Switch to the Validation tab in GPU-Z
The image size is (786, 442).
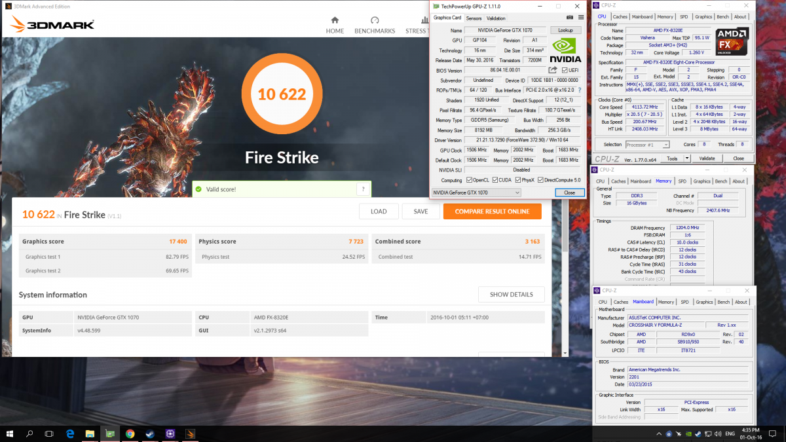click(496, 18)
